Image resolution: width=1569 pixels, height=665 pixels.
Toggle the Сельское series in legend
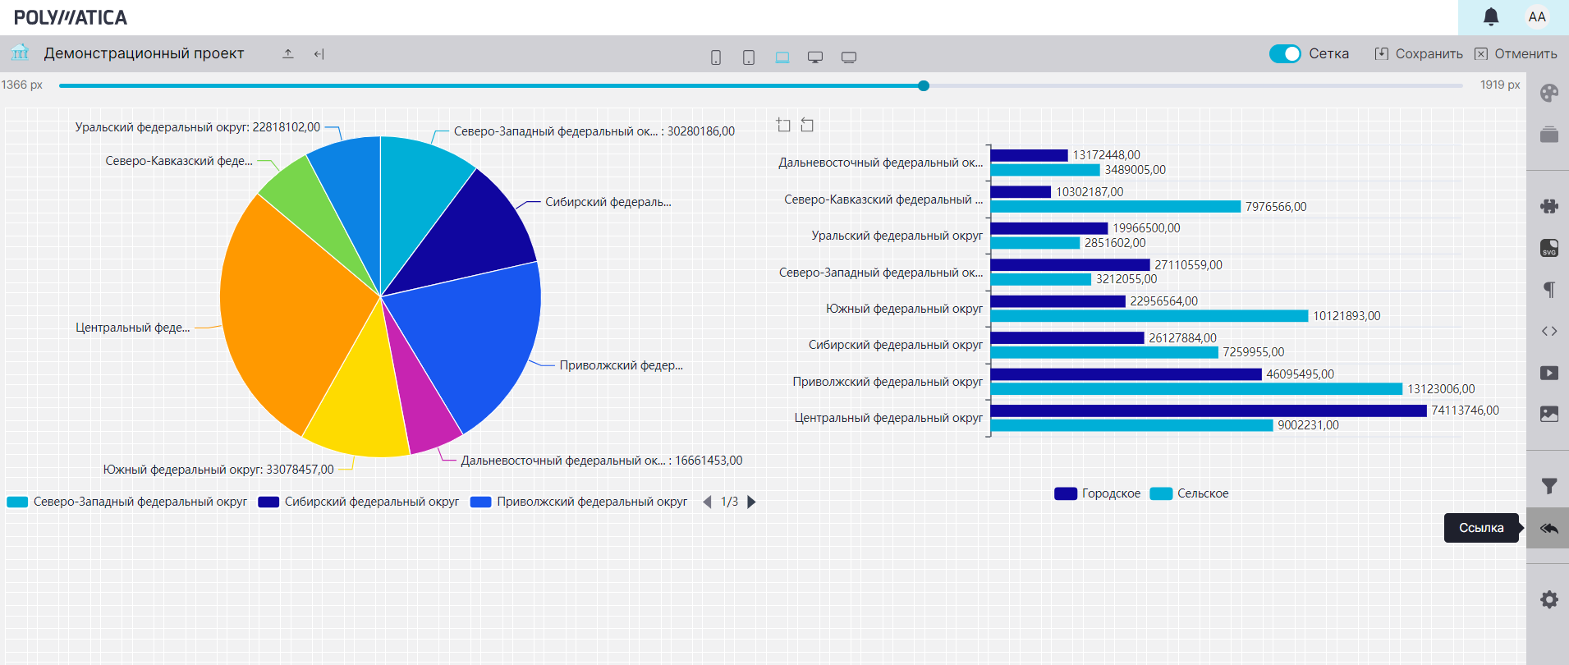coord(1190,493)
